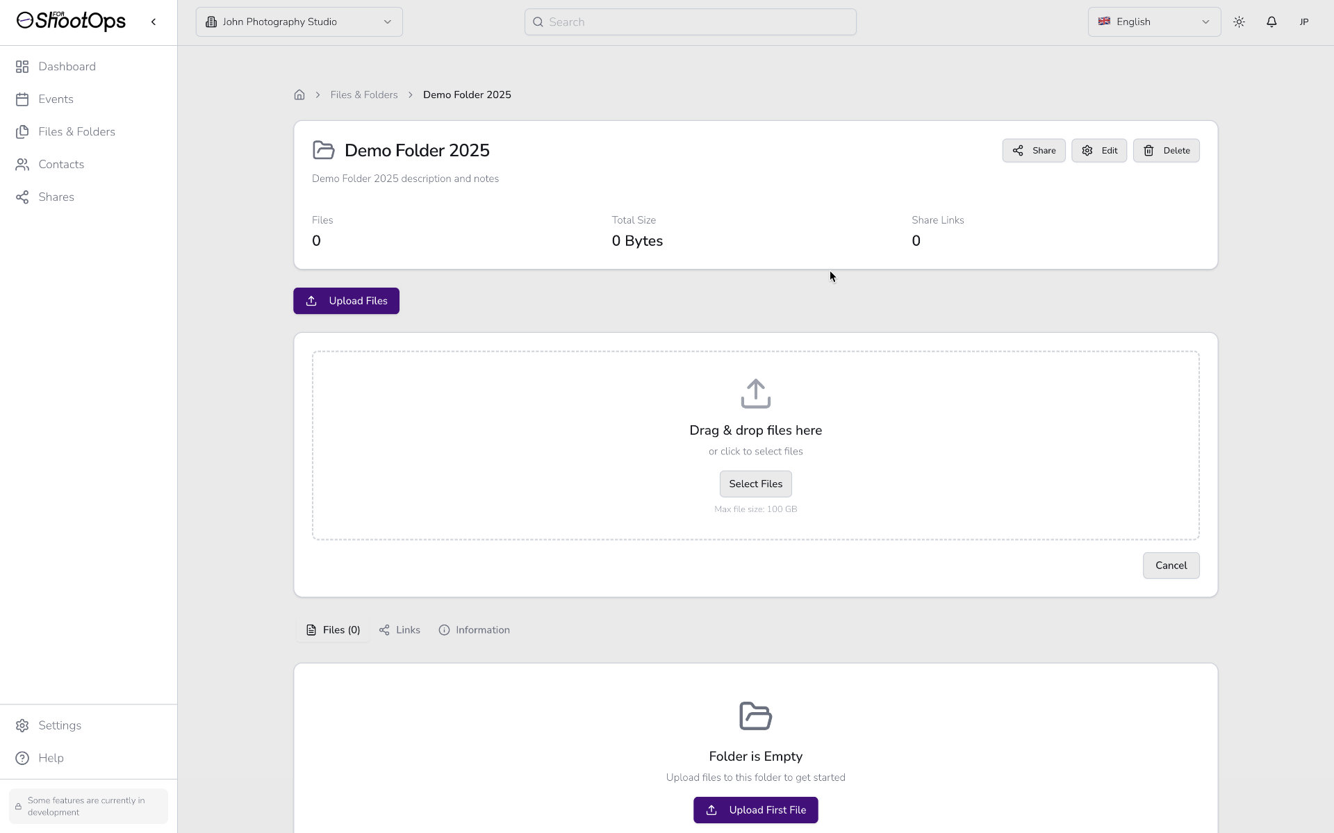Viewport: 1334px width, 833px height.
Task: Click the Files & Folders breadcrumb link
Action: point(364,95)
